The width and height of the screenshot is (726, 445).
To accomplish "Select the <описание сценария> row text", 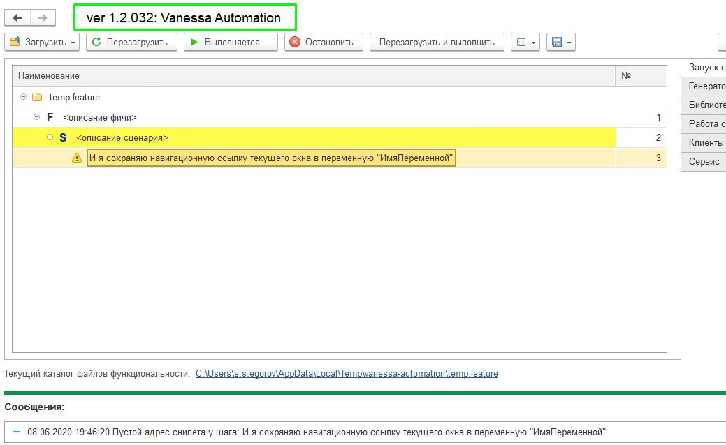I will point(122,137).
